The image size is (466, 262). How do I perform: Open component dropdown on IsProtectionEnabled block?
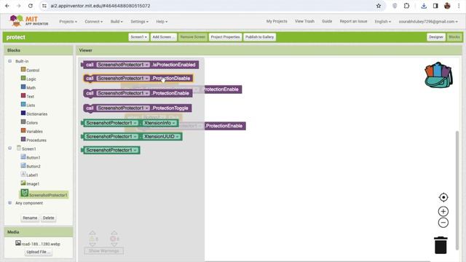tap(147, 65)
